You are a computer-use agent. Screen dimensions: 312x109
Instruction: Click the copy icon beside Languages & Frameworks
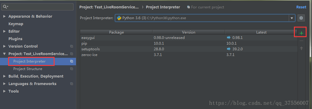tap(71, 84)
